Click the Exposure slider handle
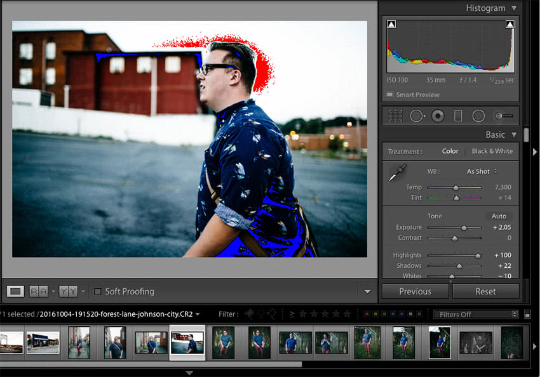Viewport: 540px width, 377px height. (464, 227)
